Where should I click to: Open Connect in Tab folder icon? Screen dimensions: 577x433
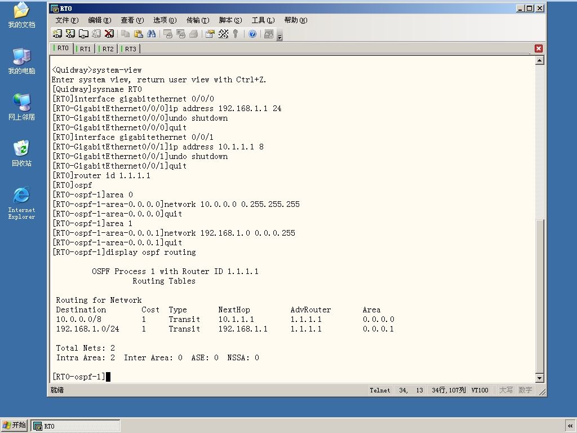[x=83, y=34]
